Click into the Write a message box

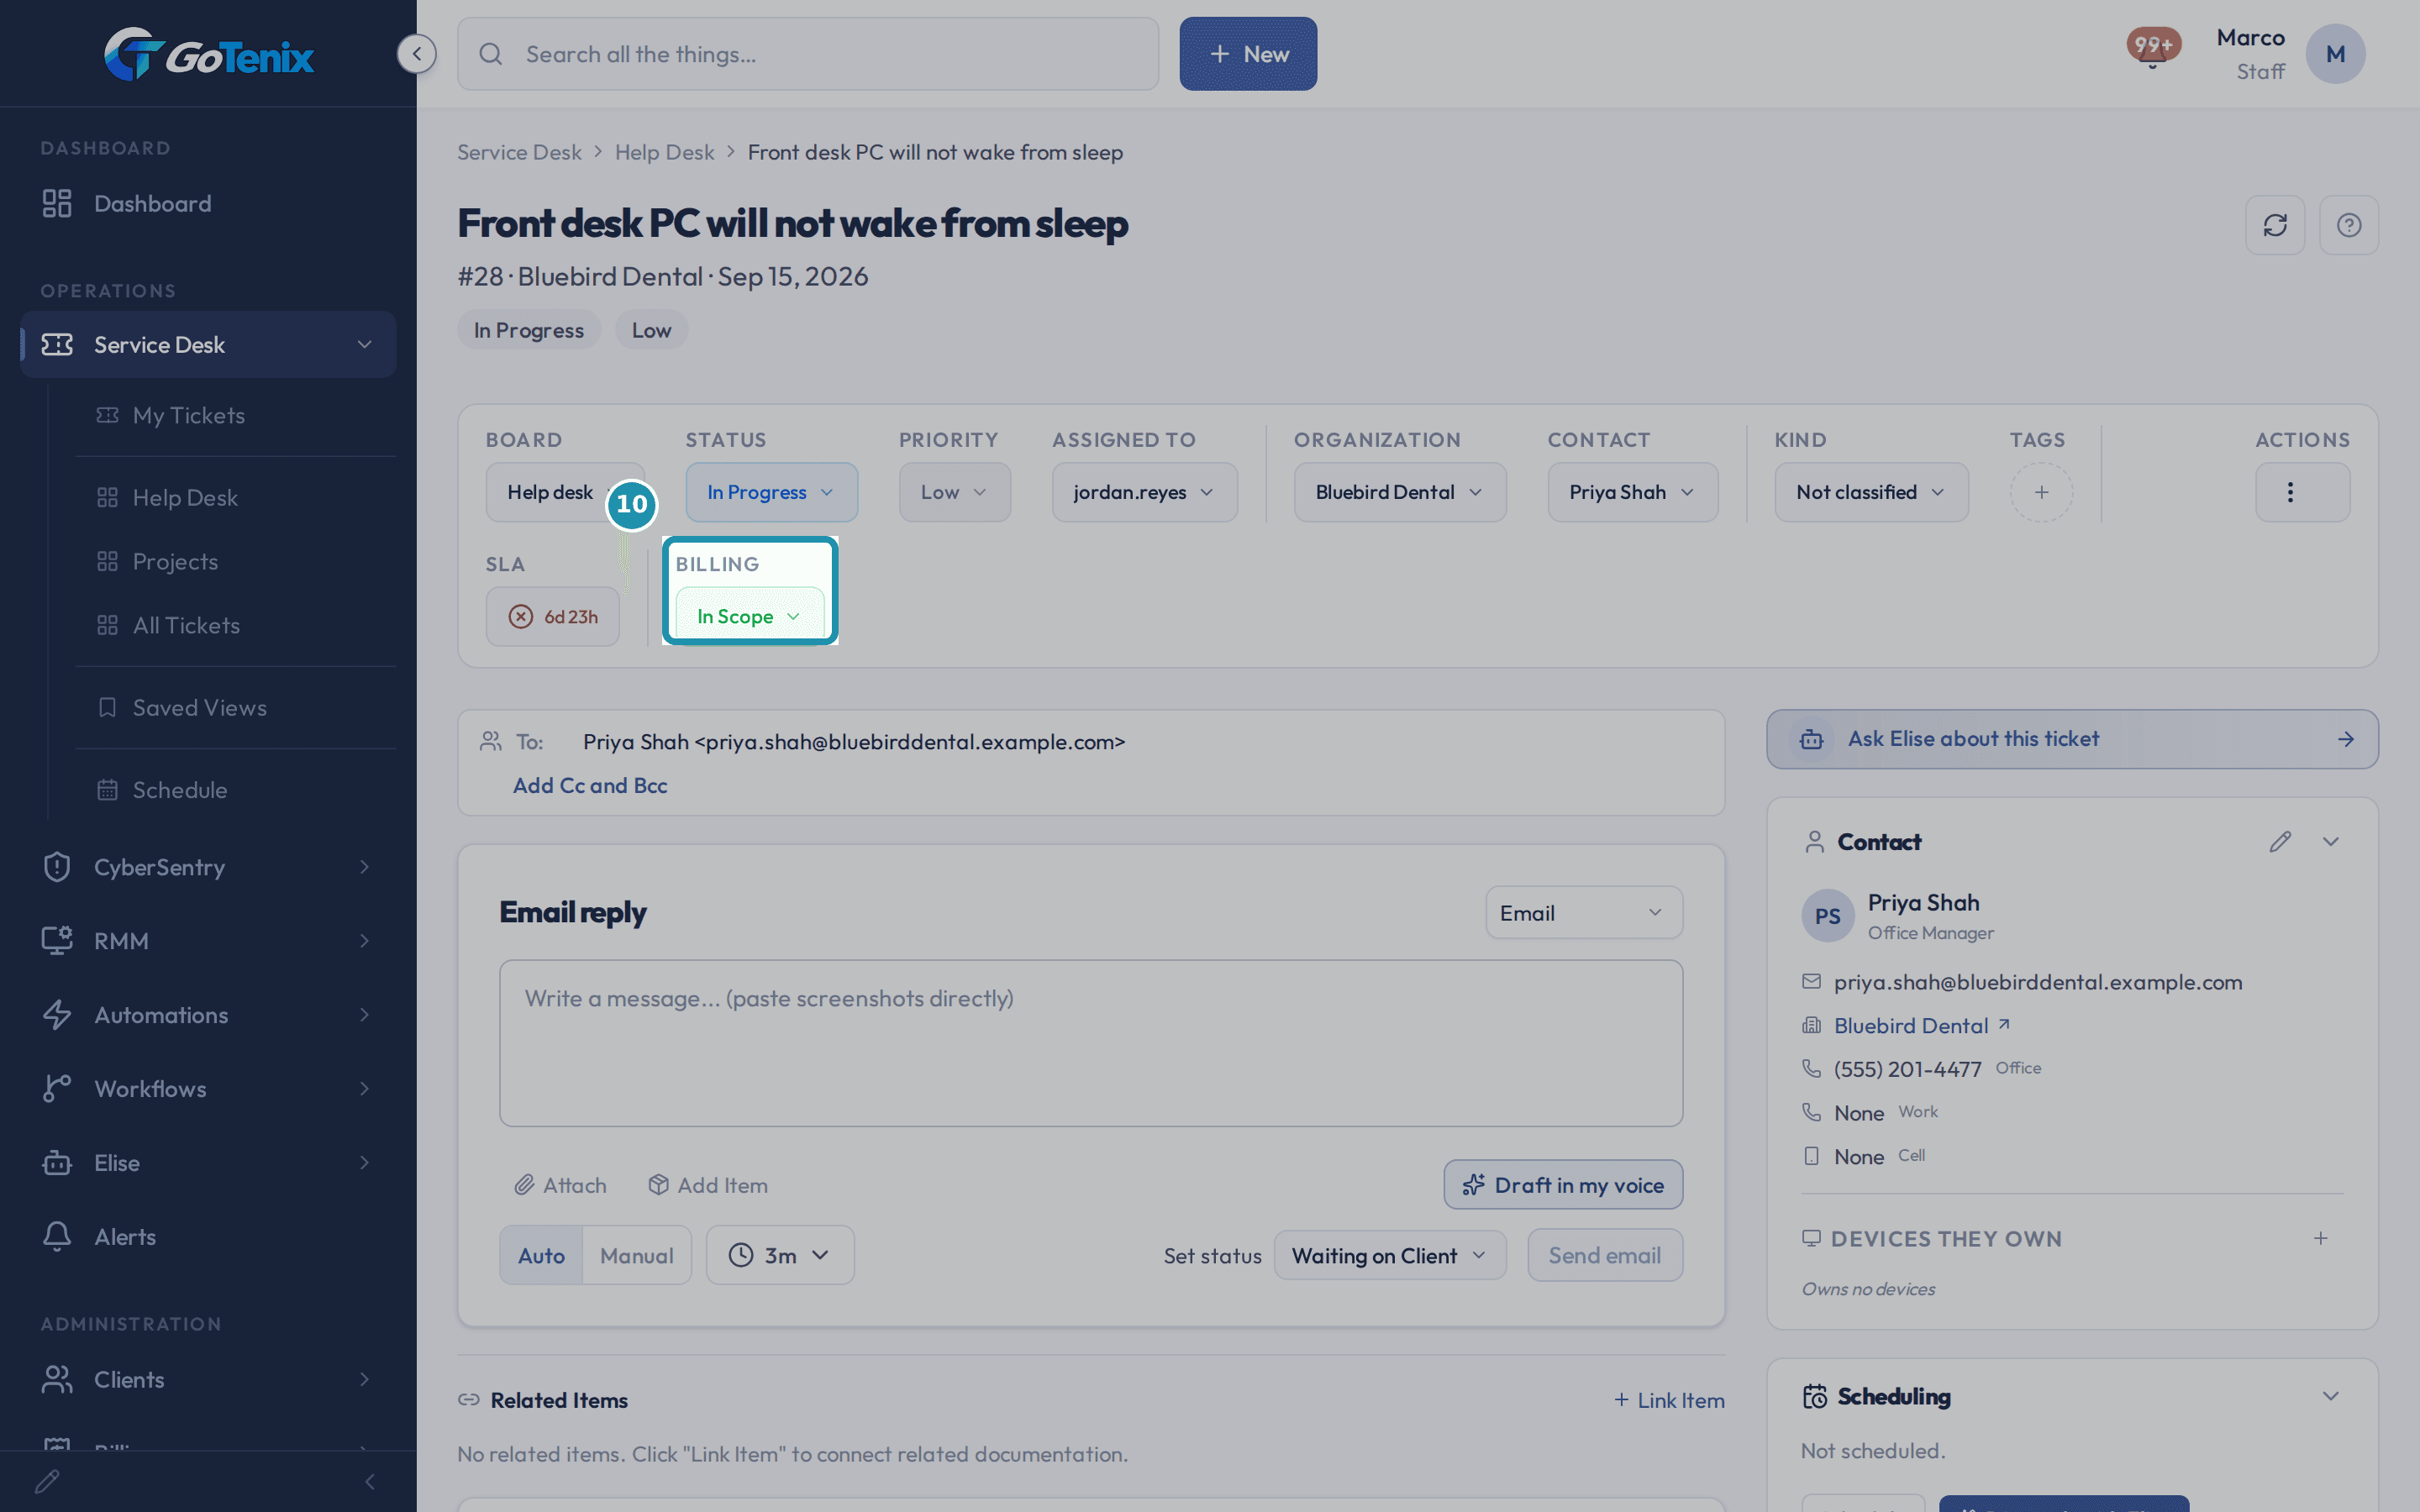coord(1091,1043)
